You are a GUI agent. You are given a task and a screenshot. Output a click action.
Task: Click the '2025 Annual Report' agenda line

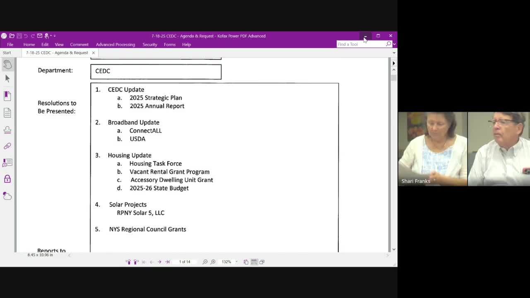pyautogui.click(x=157, y=106)
